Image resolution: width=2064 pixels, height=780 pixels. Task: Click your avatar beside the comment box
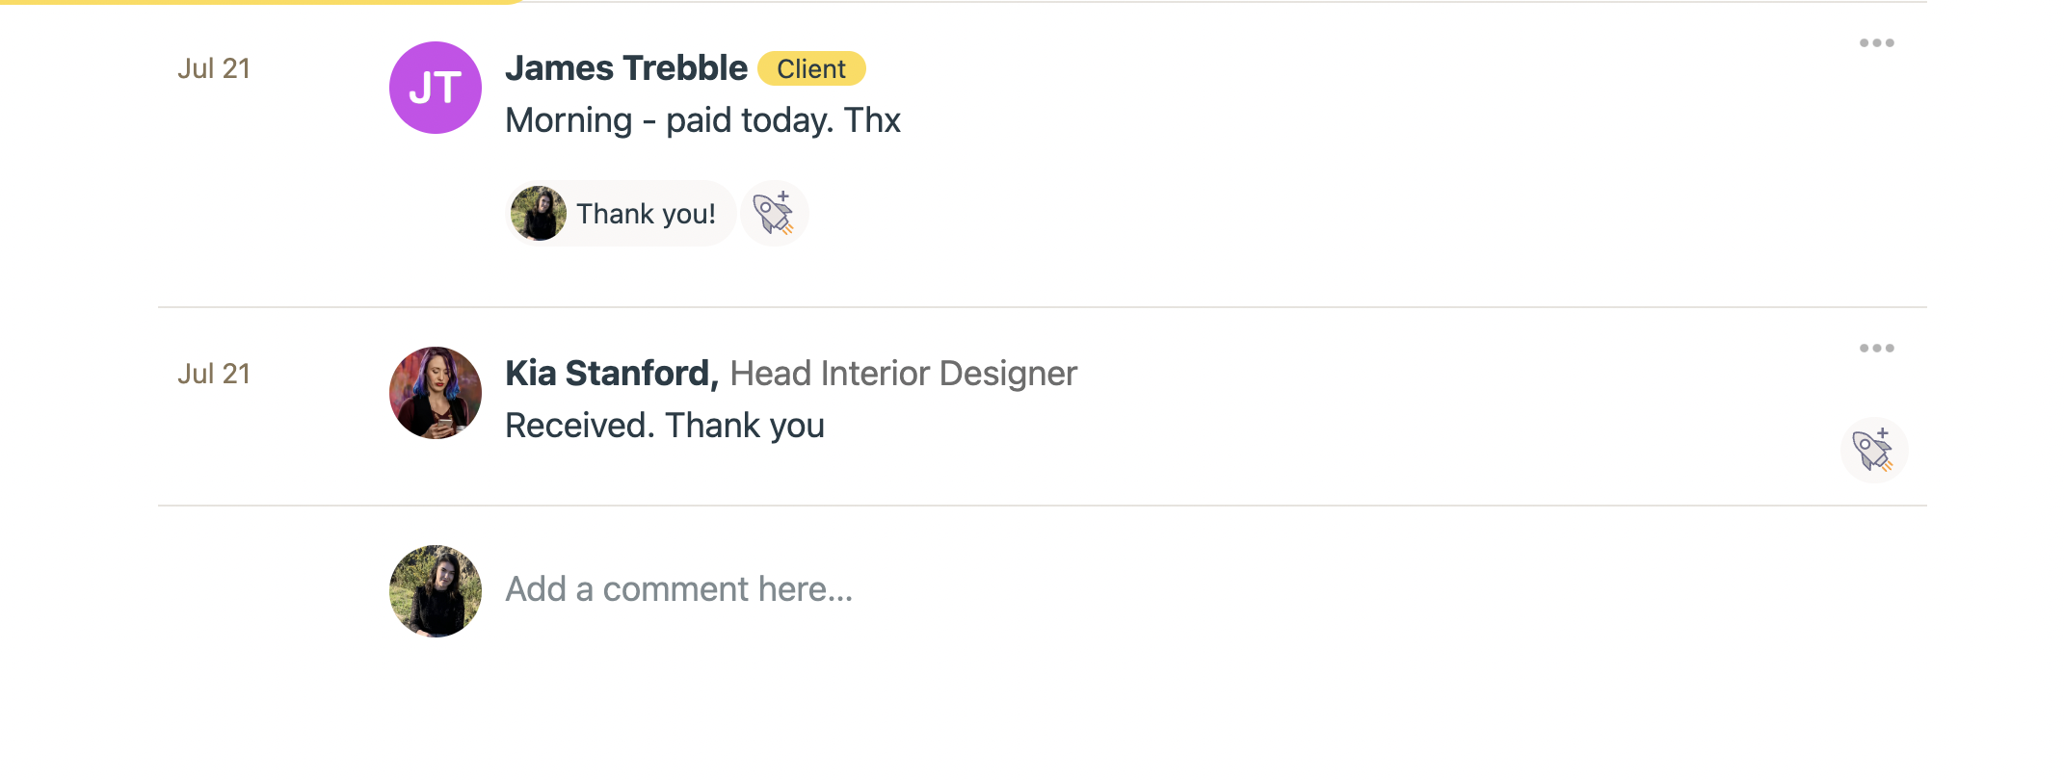pyautogui.click(x=436, y=591)
